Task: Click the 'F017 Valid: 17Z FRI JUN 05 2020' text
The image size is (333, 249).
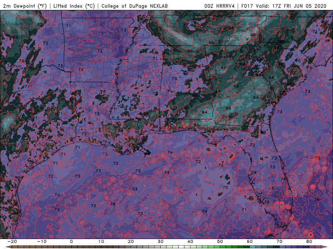Action: 284,6
